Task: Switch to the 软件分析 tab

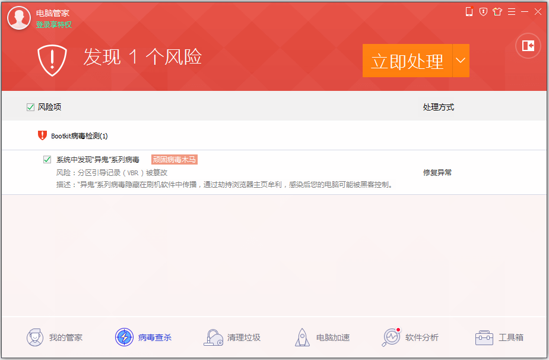Action: click(x=410, y=337)
